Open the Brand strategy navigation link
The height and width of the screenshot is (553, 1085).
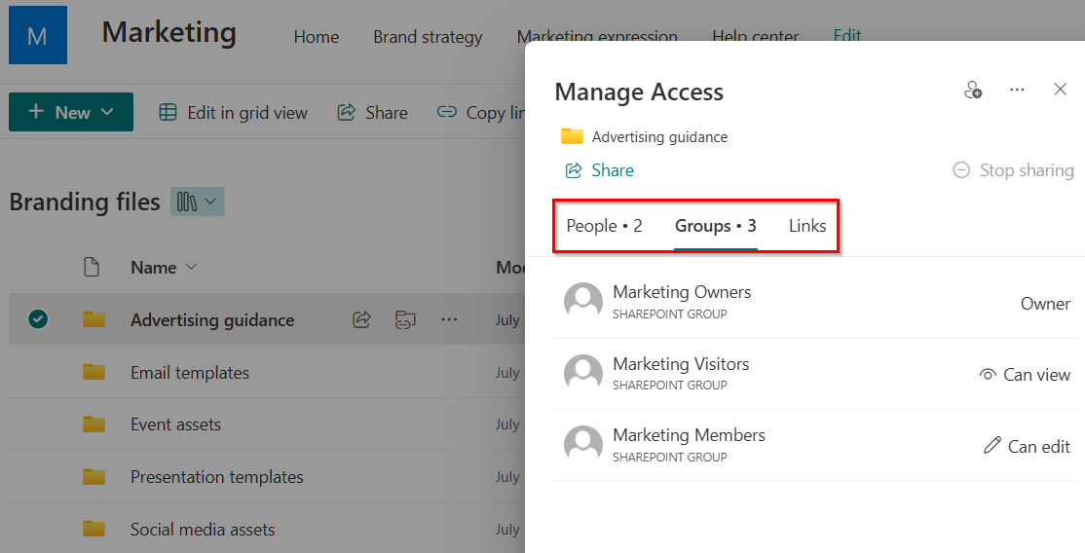428,37
